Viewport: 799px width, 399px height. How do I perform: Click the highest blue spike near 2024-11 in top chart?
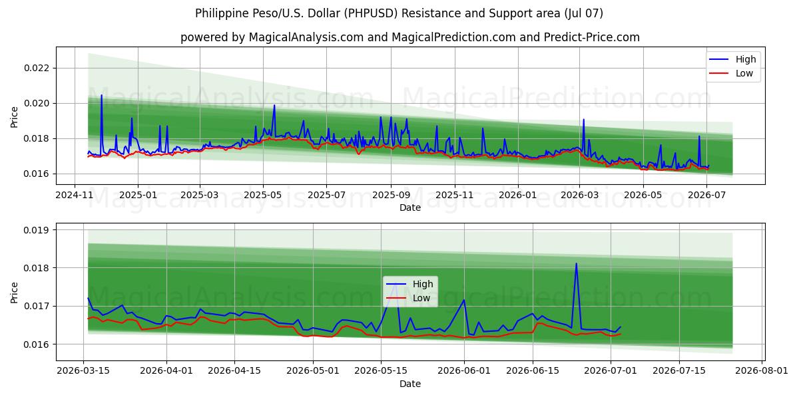click(x=101, y=96)
